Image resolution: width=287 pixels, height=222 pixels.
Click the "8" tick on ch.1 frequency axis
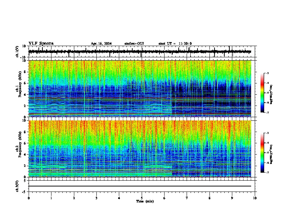pyautogui.click(x=25, y=72)
